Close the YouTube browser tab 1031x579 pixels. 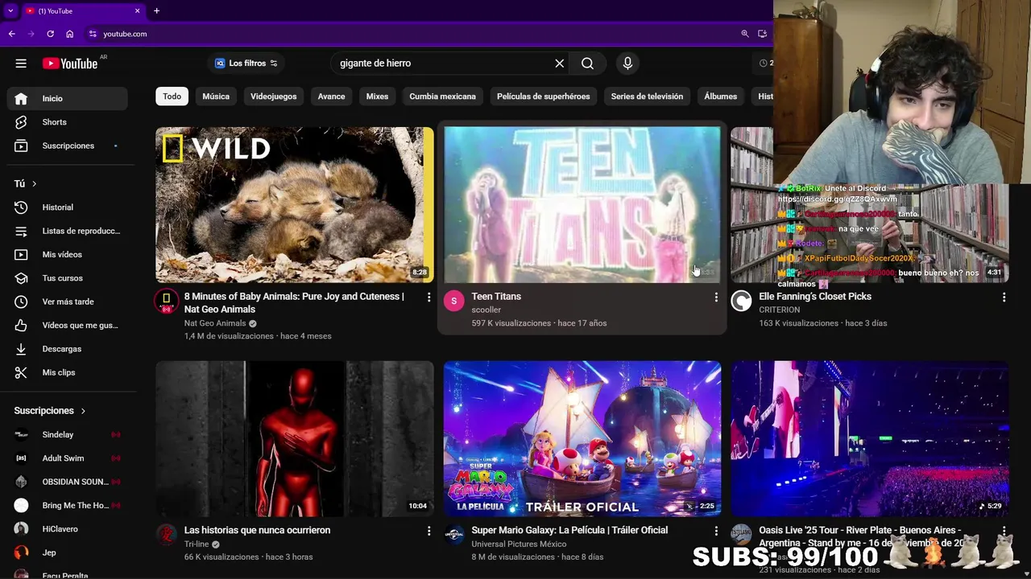137,10
